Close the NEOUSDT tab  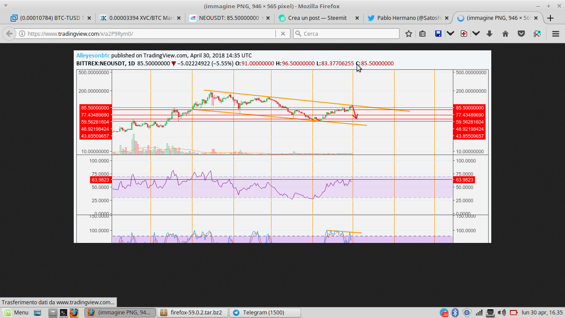(268, 18)
